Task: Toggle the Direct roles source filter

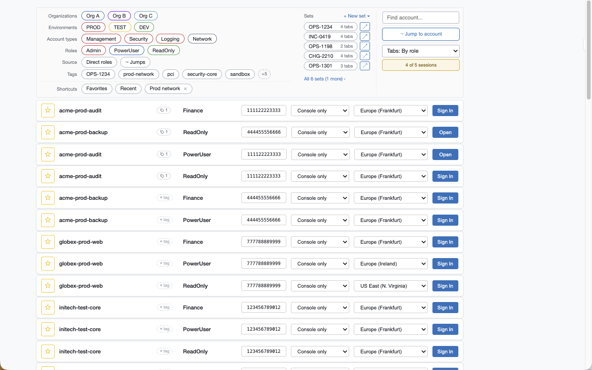Action: (x=99, y=62)
